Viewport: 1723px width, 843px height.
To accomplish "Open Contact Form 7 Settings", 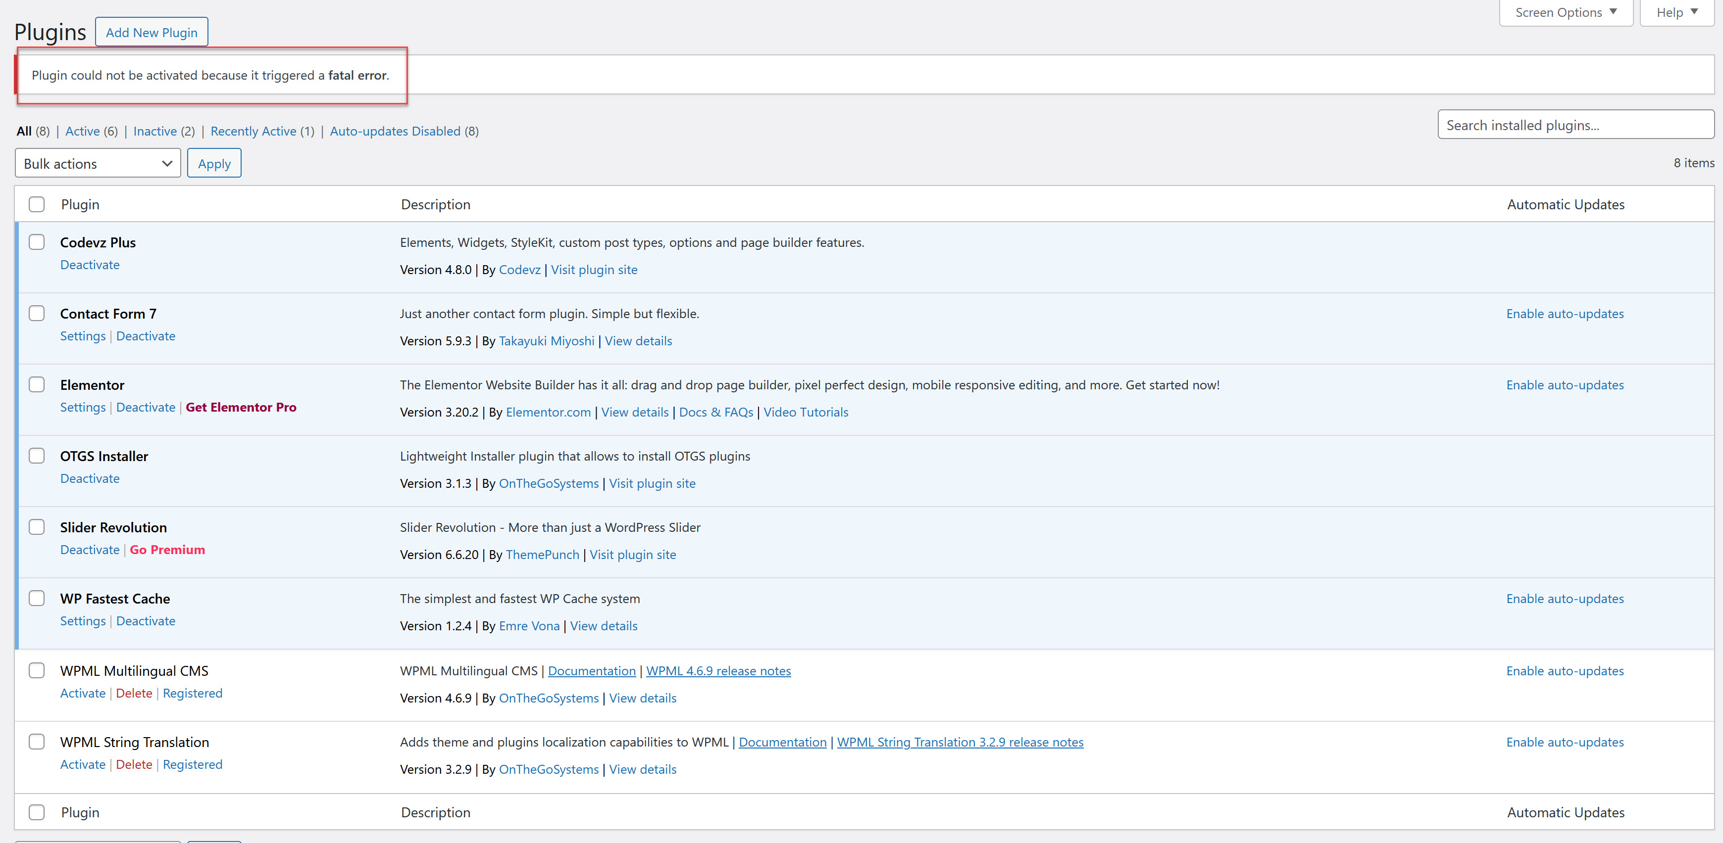I will [x=83, y=336].
